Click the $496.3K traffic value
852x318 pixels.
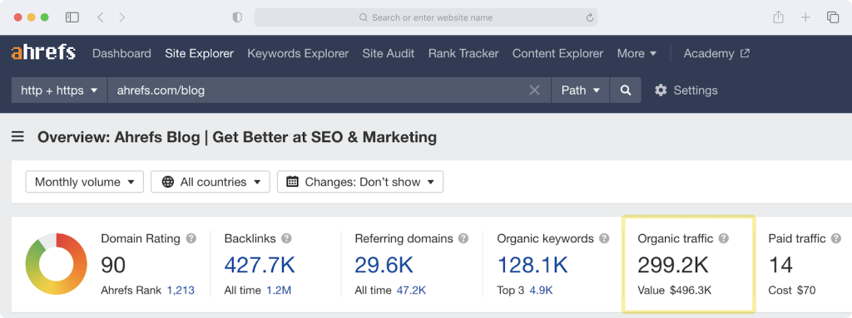pyautogui.click(x=690, y=291)
